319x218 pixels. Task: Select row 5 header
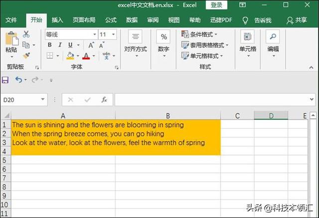pyautogui.click(x=5, y=160)
